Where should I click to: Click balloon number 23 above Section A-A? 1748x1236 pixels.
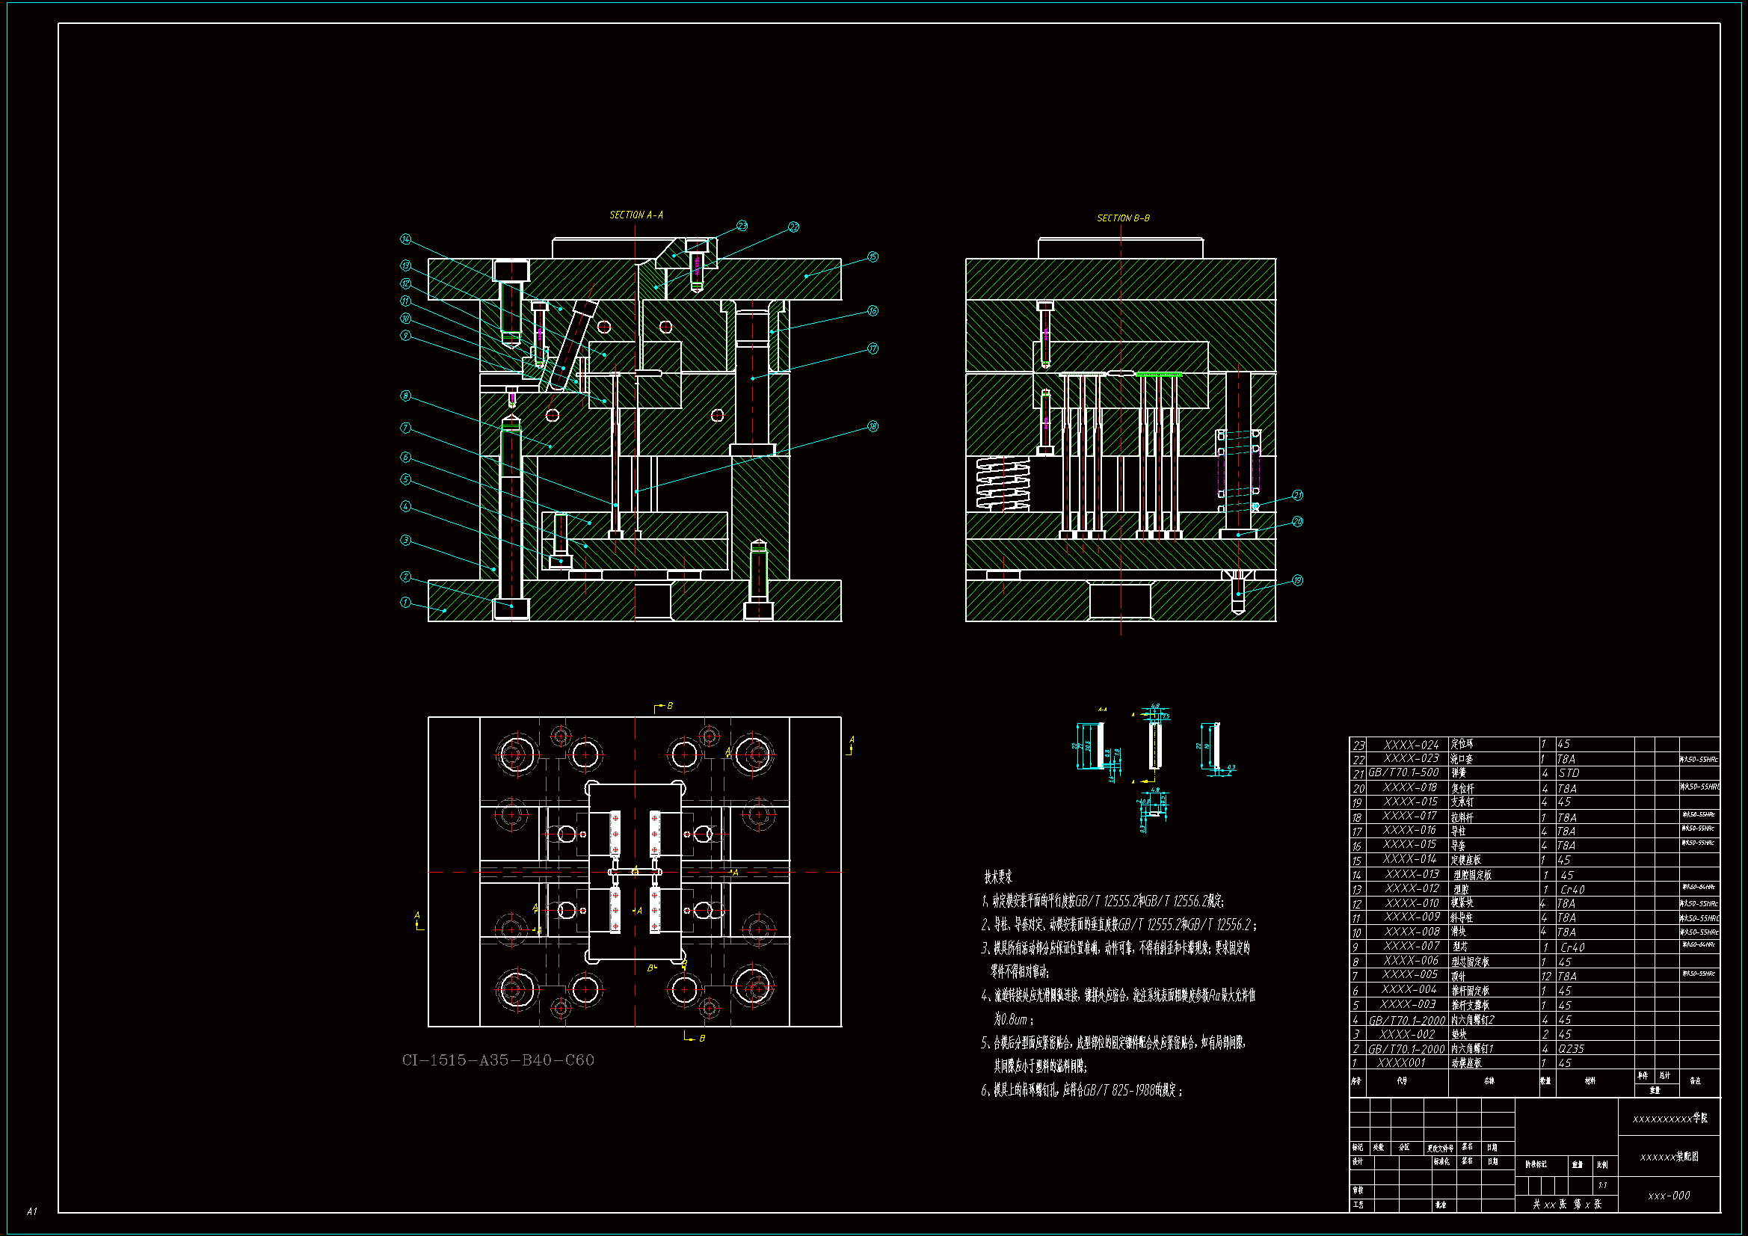tap(742, 226)
